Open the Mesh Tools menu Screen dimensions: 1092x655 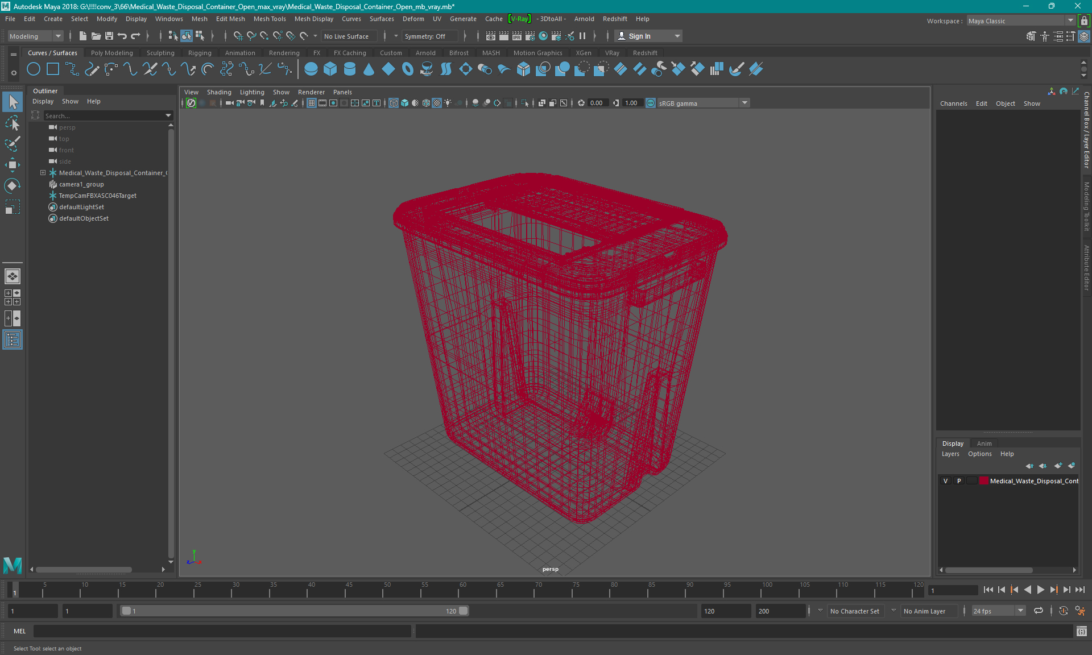tap(270, 19)
